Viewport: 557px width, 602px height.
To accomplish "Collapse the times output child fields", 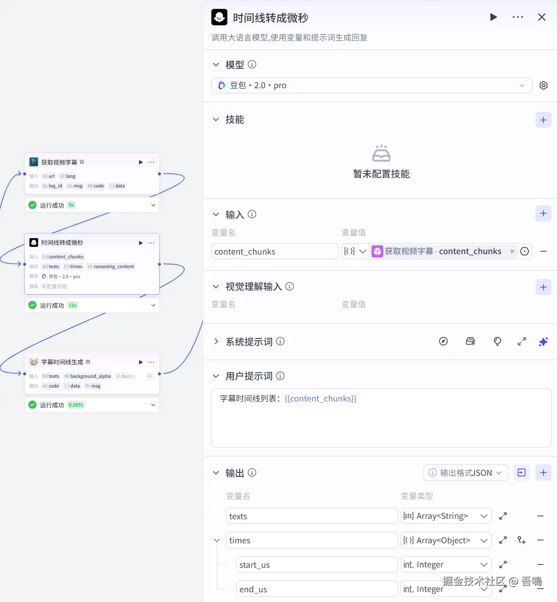I will (x=217, y=540).
